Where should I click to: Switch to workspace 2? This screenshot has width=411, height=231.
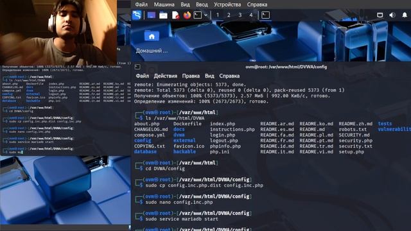pos(229,15)
